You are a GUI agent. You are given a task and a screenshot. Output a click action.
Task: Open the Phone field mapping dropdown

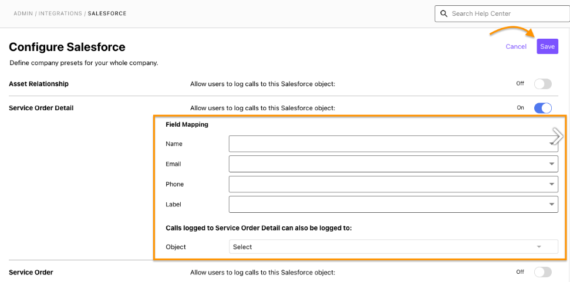click(393, 184)
